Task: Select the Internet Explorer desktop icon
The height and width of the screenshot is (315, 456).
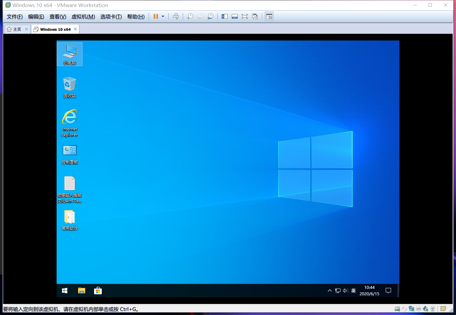Action: tap(70, 123)
